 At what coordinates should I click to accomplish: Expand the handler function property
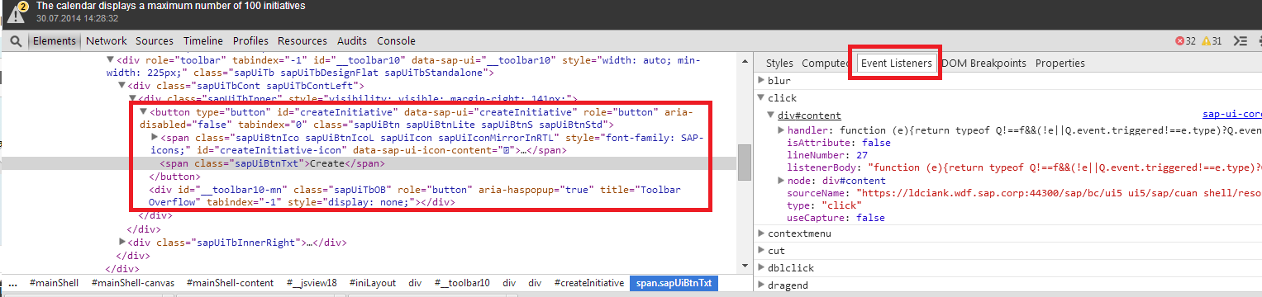click(781, 130)
